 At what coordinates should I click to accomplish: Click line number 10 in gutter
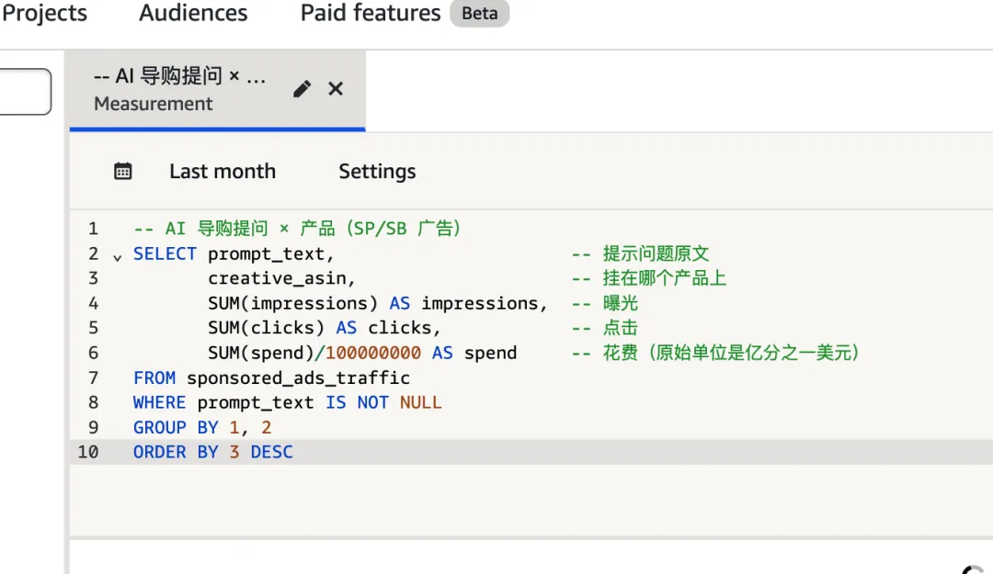click(88, 453)
